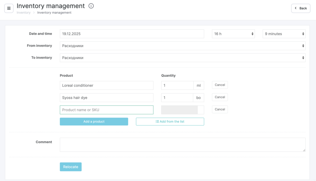
Task: Expand the From inventory dropdown
Action: point(182,46)
